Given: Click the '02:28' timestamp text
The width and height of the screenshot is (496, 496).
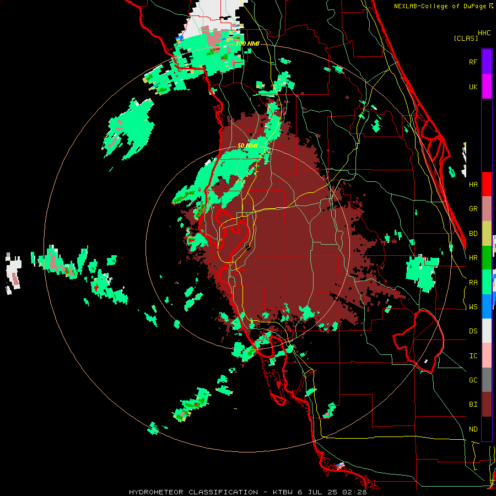Looking at the screenshot, I should (x=354, y=492).
